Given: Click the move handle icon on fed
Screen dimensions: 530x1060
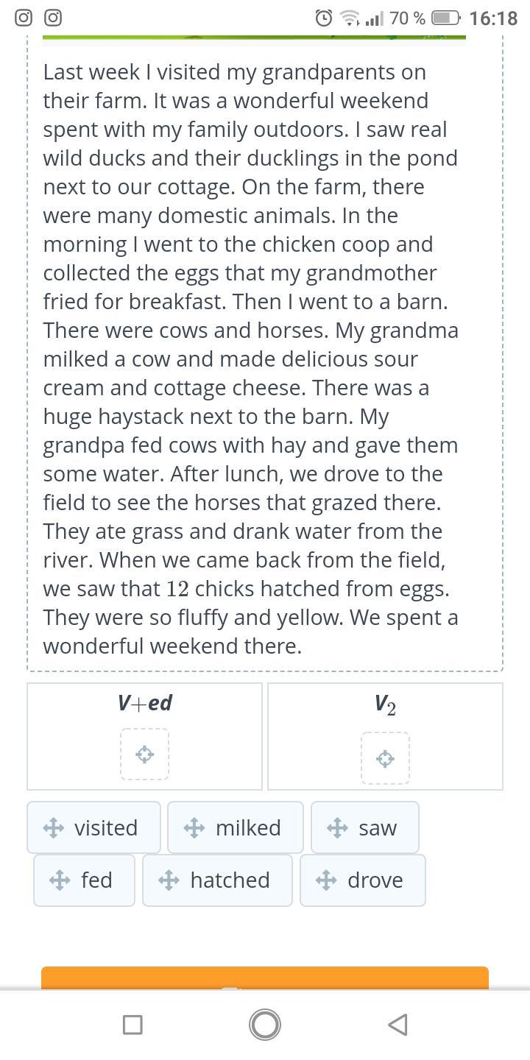Looking at the screenshot, I should click(x=60, y=880).
